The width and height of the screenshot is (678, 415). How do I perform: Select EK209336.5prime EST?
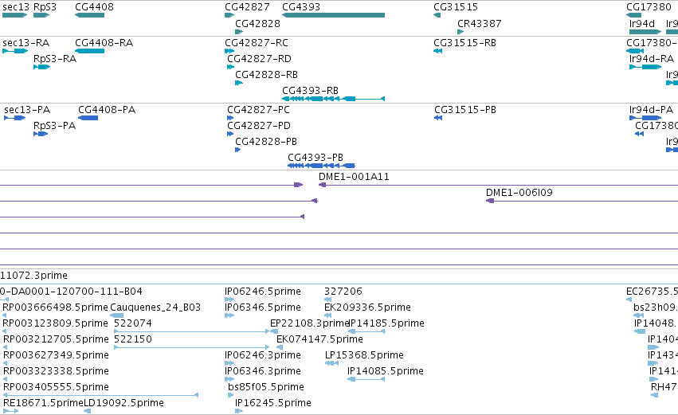tap(367, 307)
